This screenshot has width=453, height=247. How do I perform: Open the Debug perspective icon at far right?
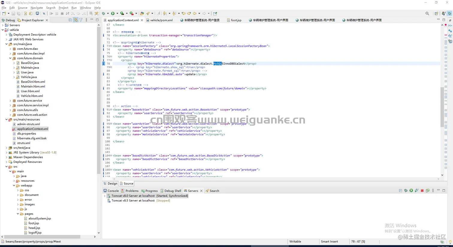449,13
